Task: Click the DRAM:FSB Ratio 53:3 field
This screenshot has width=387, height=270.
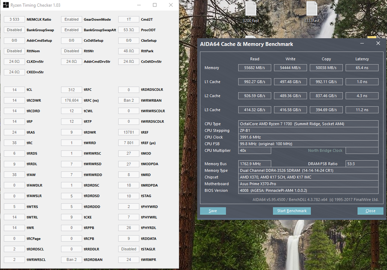Action: click(362, 164)
